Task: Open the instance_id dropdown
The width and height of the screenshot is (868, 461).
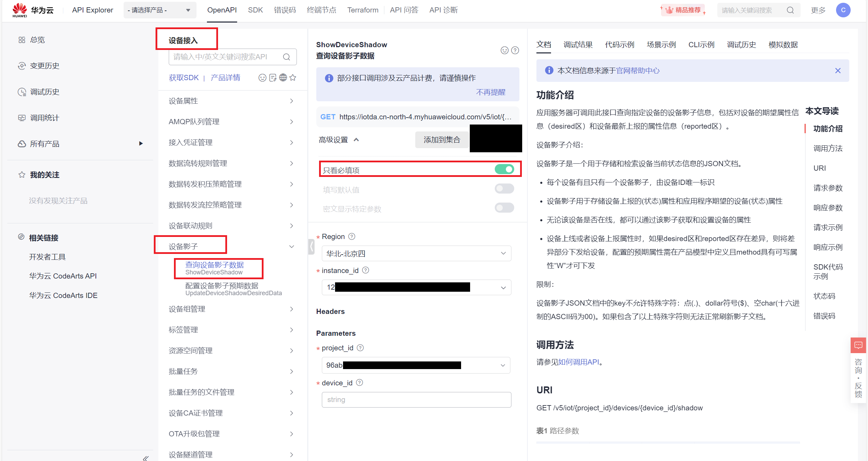Action: click(x=416, y=287)
